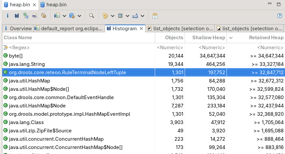Screen dimensions: 285x154
Task: Select the java.util.HashMap$Node row
Action: (x=143, y=106)
